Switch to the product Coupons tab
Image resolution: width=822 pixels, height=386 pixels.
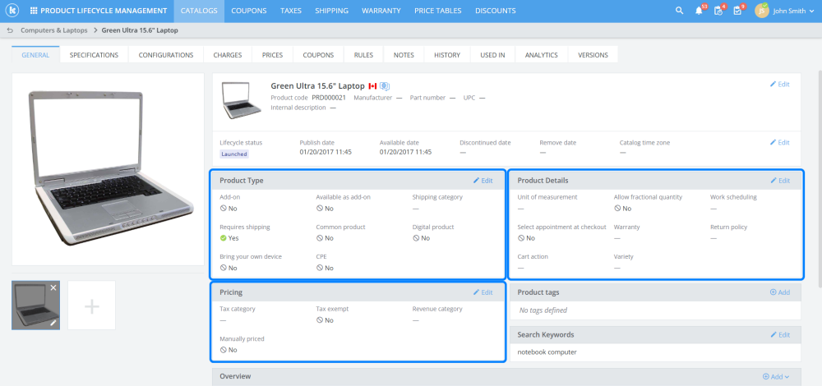(318, 54)
